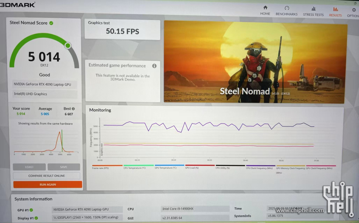This screenshot has height=223, width=359.
Task: Click Your score value 5 014
Action: tap(21, 114)
